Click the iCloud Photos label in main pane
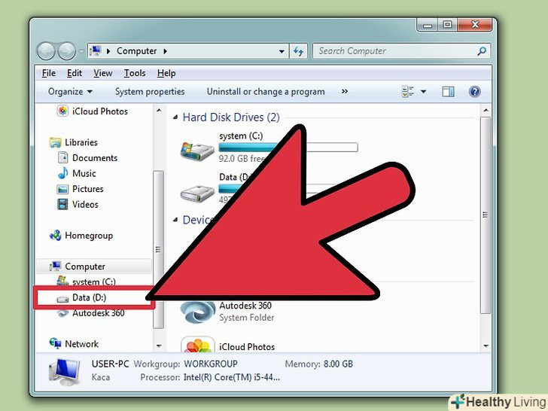The image size is (548, 411). tap(247, 347)
